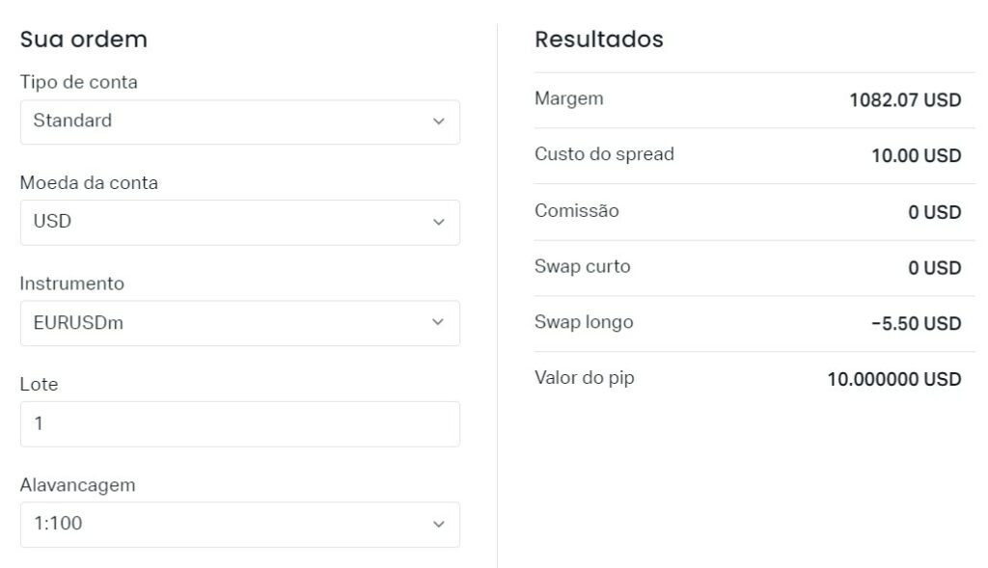Click the Comissão row label
The width and height of the screenshot is (988, 568).
coord(577,210)
